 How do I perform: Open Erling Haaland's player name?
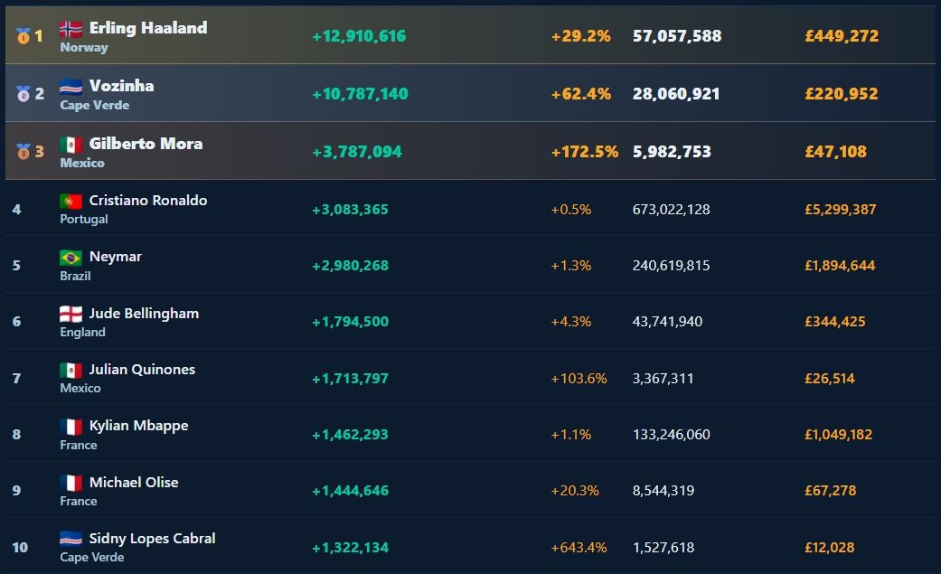[x=148, y=28]
